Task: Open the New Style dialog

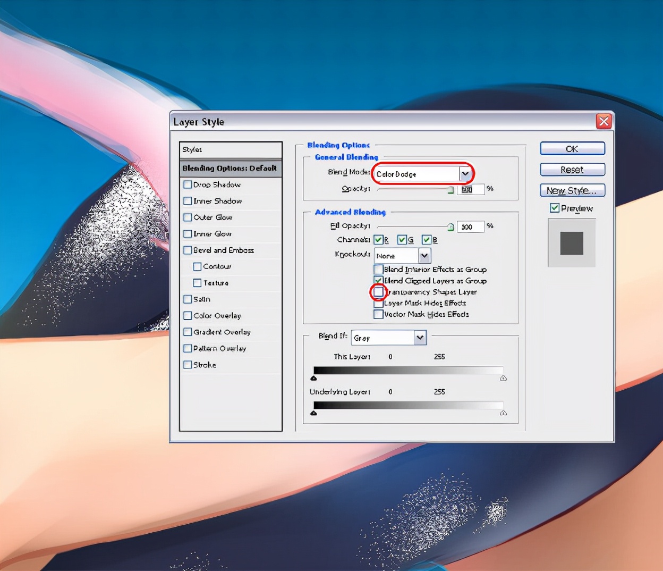Action: (x=572, y=190)
